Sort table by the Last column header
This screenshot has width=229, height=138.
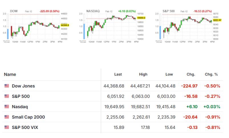(x=118, y=75)
